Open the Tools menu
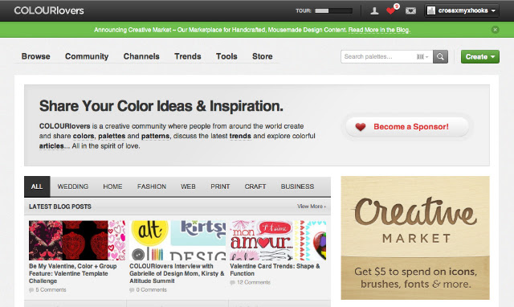514x307 pixels. pos(226,56)
